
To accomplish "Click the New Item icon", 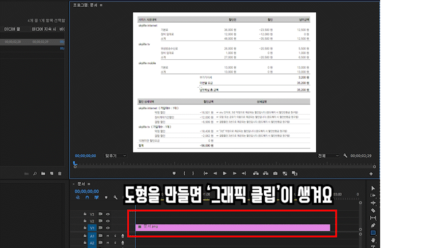I will pos(52,174).
